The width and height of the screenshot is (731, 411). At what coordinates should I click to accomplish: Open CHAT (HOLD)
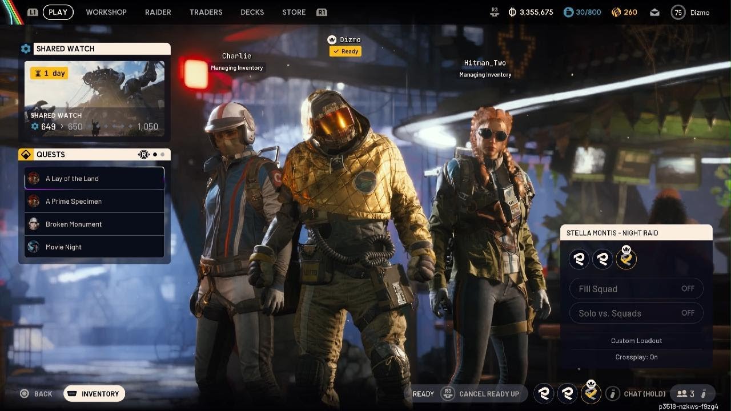645,394
